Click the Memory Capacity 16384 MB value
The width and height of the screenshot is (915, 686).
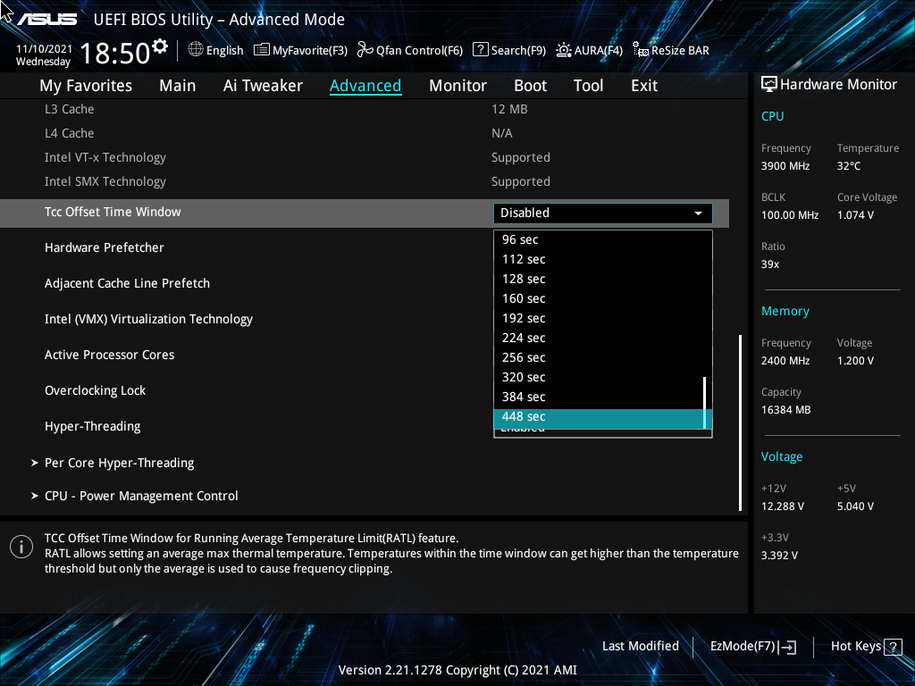pyautogui.click(x=785, y=410)
